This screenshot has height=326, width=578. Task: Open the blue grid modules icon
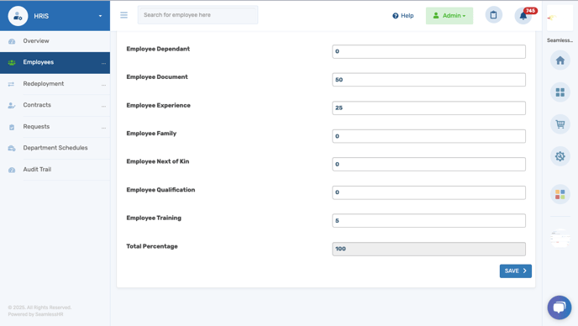tap(560, 92)
